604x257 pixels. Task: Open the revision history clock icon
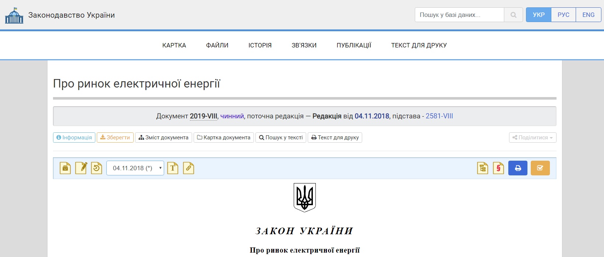coord(96,168)
